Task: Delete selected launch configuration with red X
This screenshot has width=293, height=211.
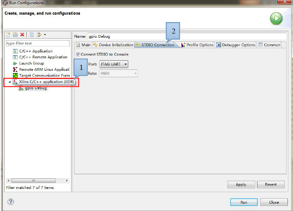Action: point(22,35)
